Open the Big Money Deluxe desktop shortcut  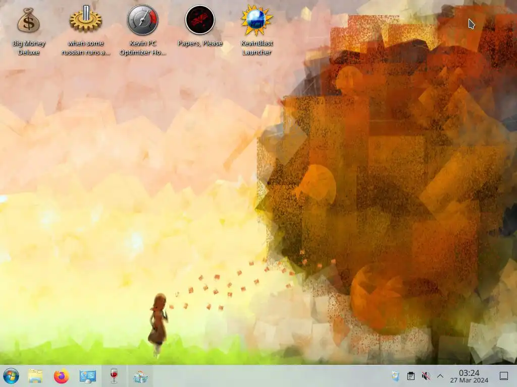[x=29, y=20]
